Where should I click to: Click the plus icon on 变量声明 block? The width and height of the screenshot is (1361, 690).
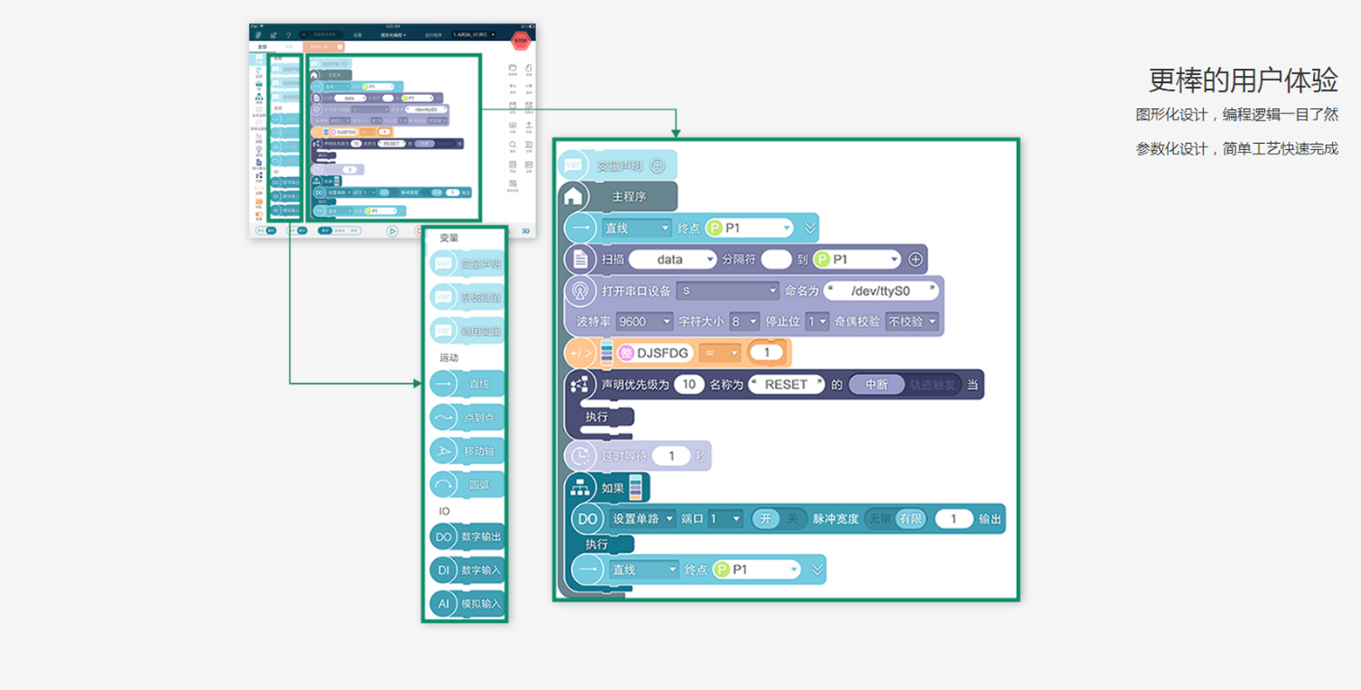pos(657,165)
